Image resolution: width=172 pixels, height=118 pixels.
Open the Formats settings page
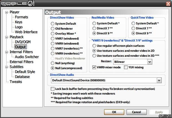click(x=22, y=17)
